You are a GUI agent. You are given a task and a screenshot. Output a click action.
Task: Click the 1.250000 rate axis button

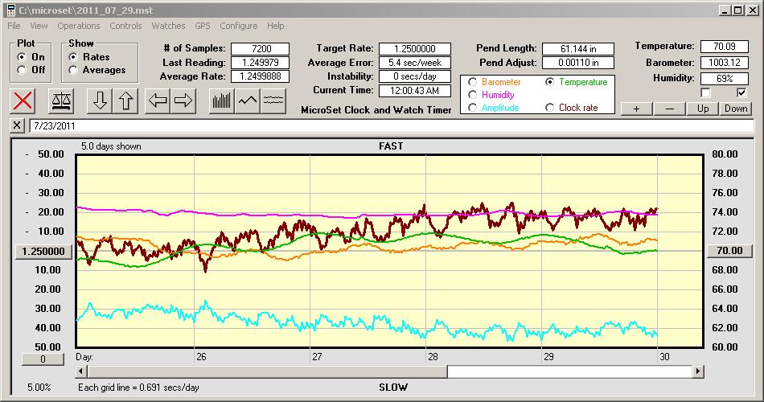pos(43,252)
